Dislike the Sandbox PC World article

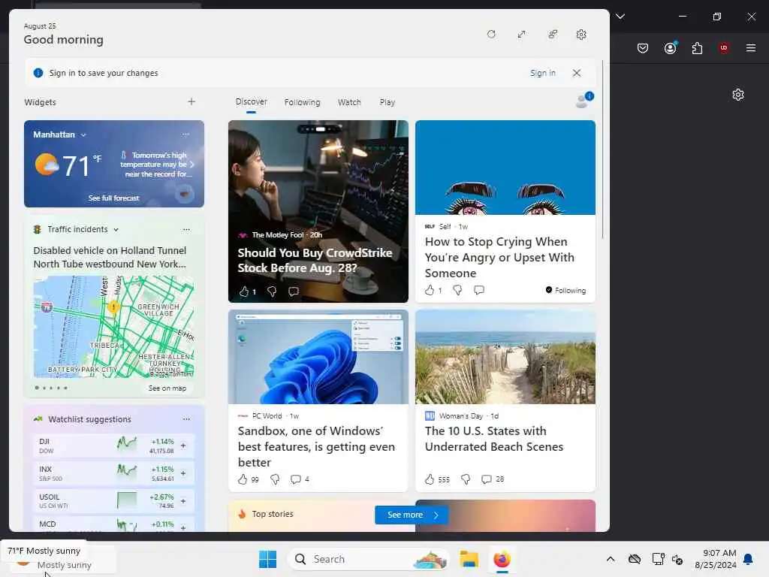tap(275, 479)
